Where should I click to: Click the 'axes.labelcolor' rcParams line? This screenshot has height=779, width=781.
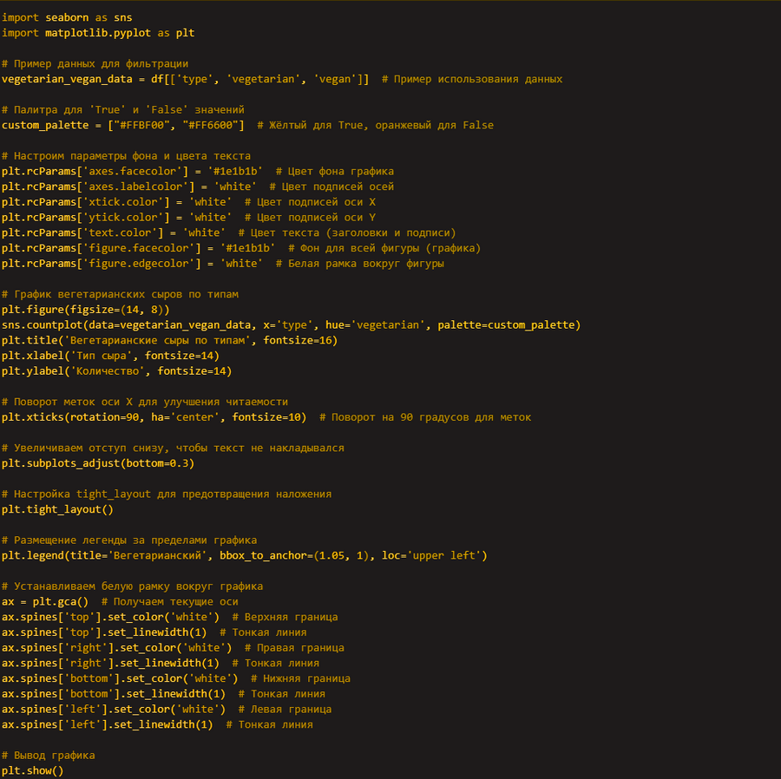click(129, 187)
